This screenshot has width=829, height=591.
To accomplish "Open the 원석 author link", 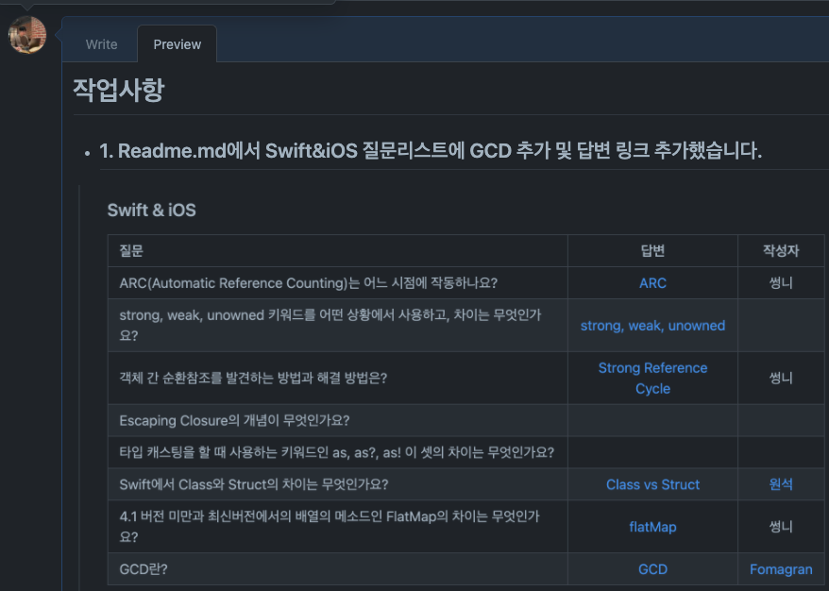I will [x=781, y=484].
